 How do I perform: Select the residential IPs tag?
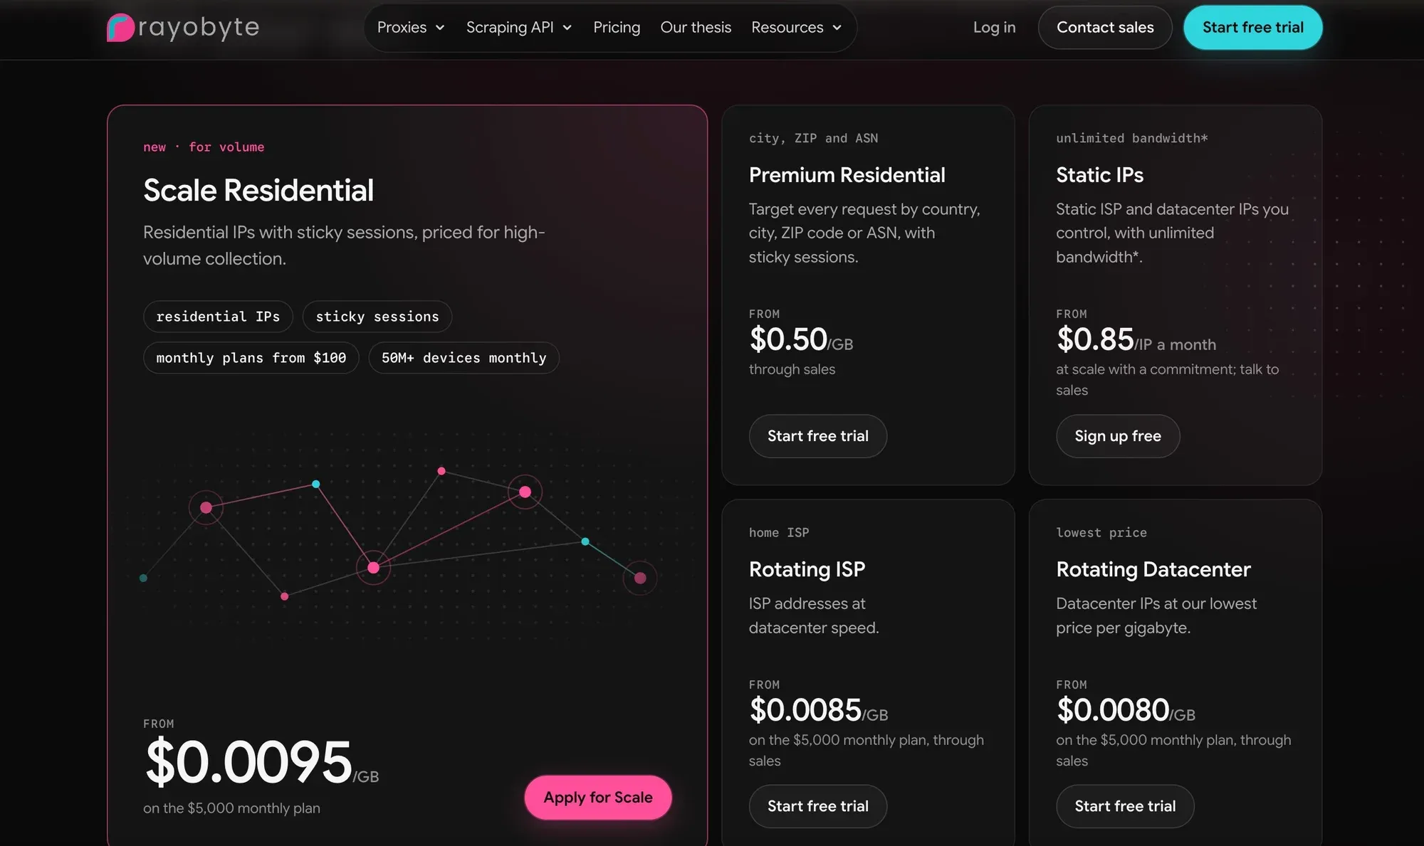coord(218,317)
